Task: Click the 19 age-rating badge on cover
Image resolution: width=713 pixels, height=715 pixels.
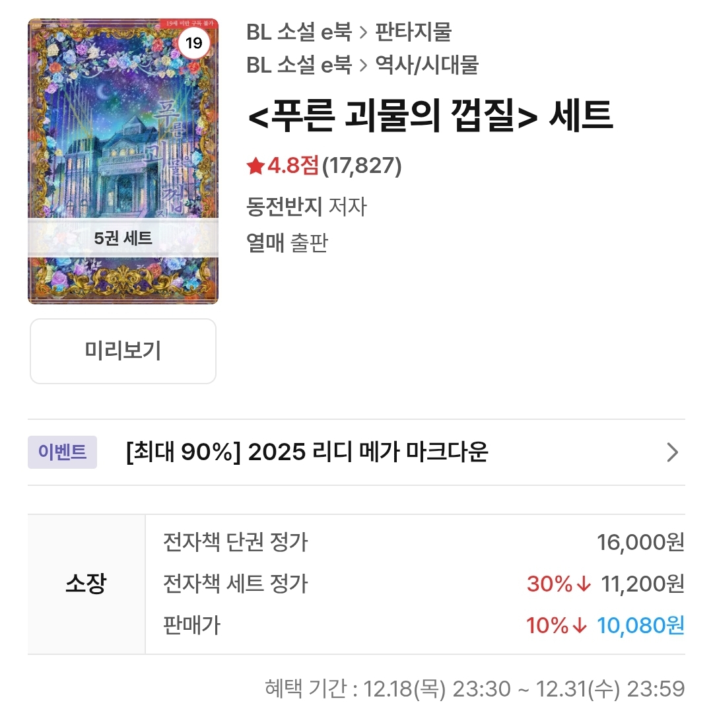Action: click(x=193, y=43)
